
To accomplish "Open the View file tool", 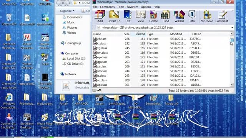I will (x=141, y=16).
